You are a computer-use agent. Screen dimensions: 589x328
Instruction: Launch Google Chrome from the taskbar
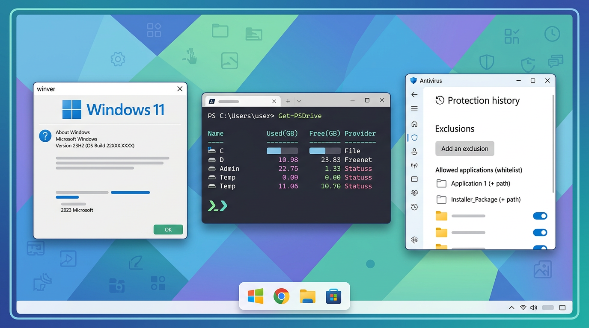[x=281, y=296]
